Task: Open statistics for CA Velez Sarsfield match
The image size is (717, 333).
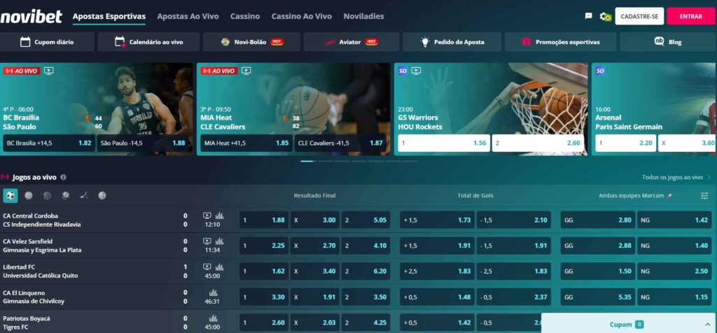Action: [219, 241]
